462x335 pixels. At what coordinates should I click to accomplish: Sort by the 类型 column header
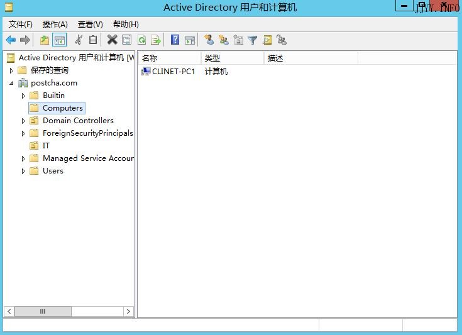click(233, 58)
